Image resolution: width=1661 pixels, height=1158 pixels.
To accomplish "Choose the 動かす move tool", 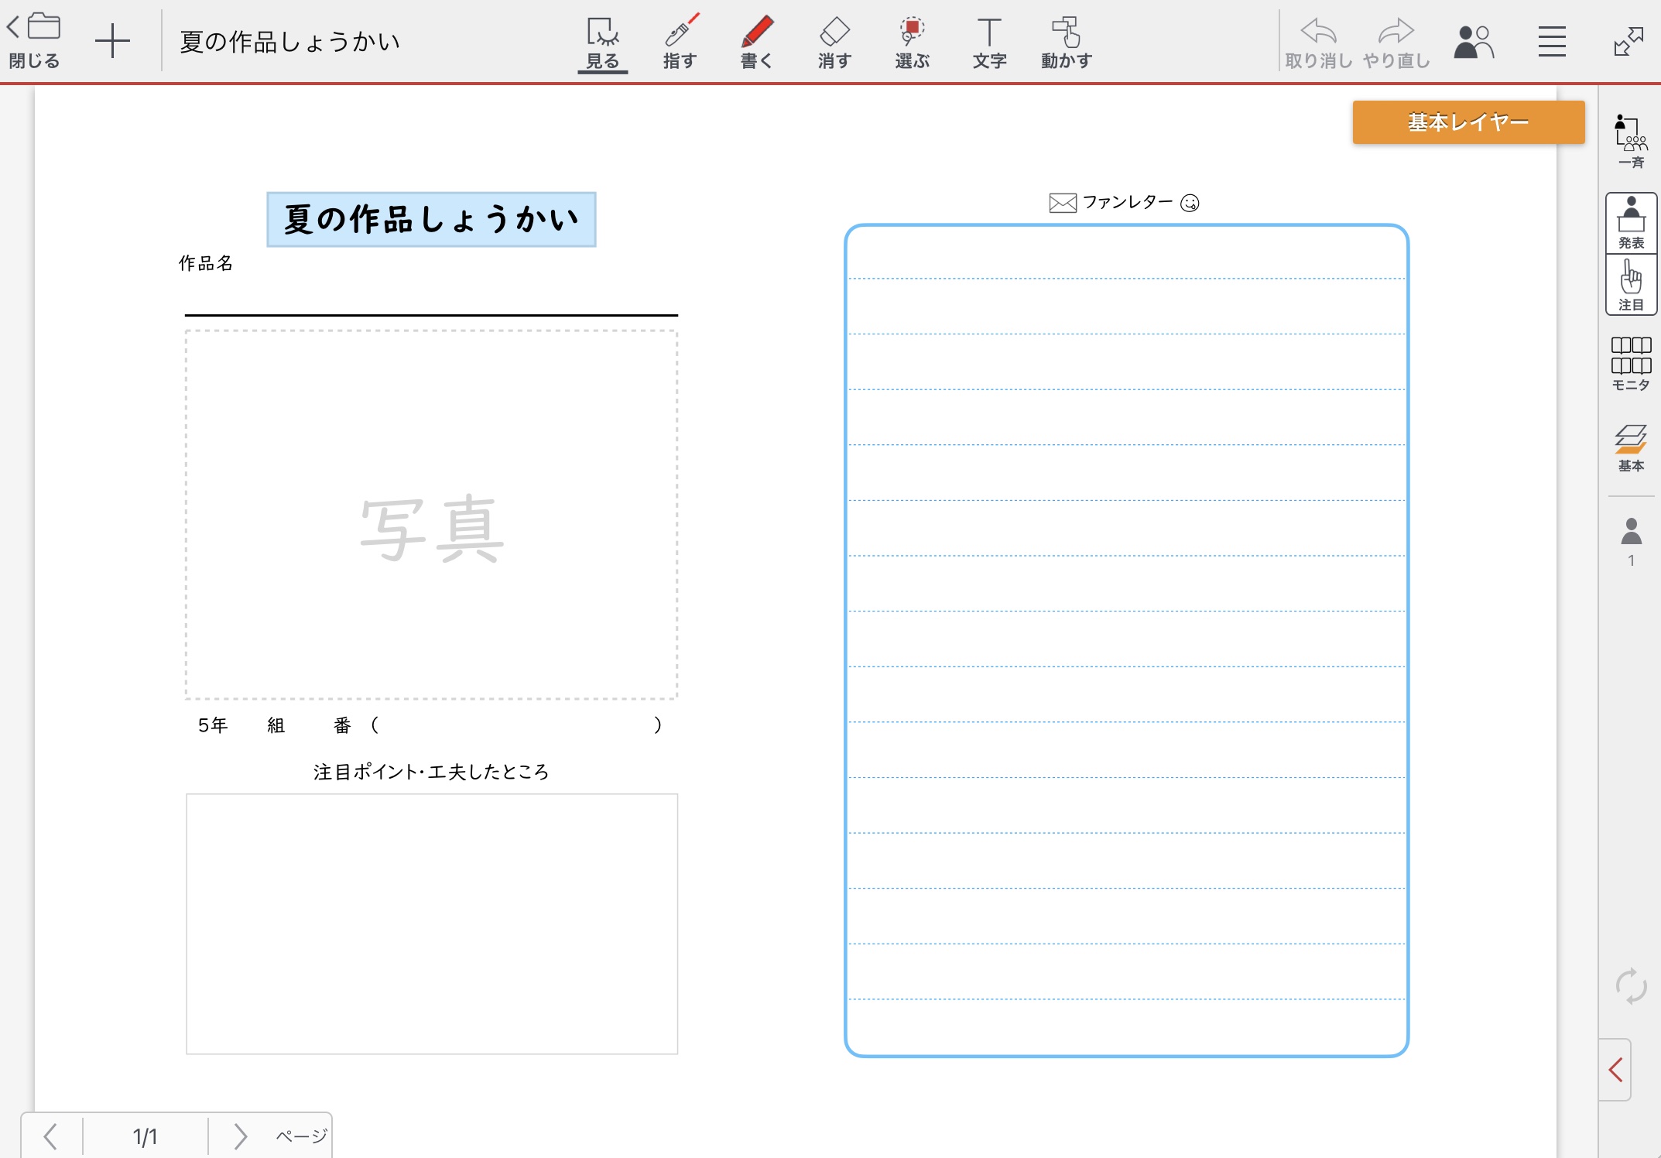I will pos(1066,43).
